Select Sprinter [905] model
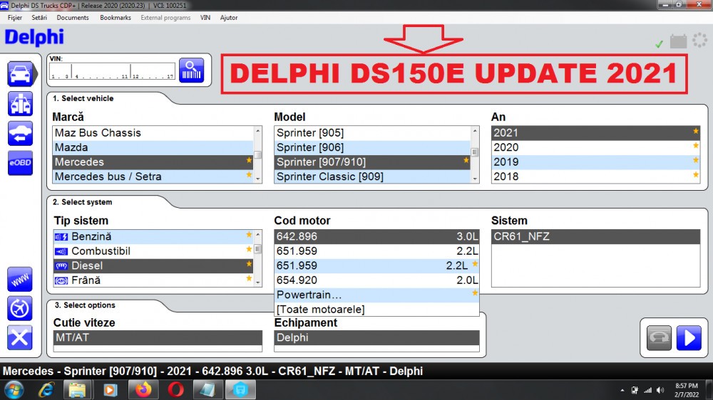The height and width of the screenshot is (400, 713). 372,133
